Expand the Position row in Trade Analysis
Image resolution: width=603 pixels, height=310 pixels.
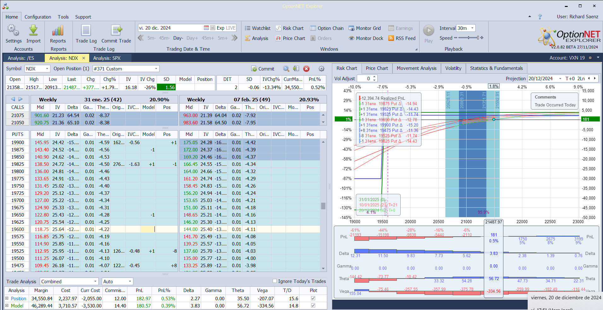7,298
